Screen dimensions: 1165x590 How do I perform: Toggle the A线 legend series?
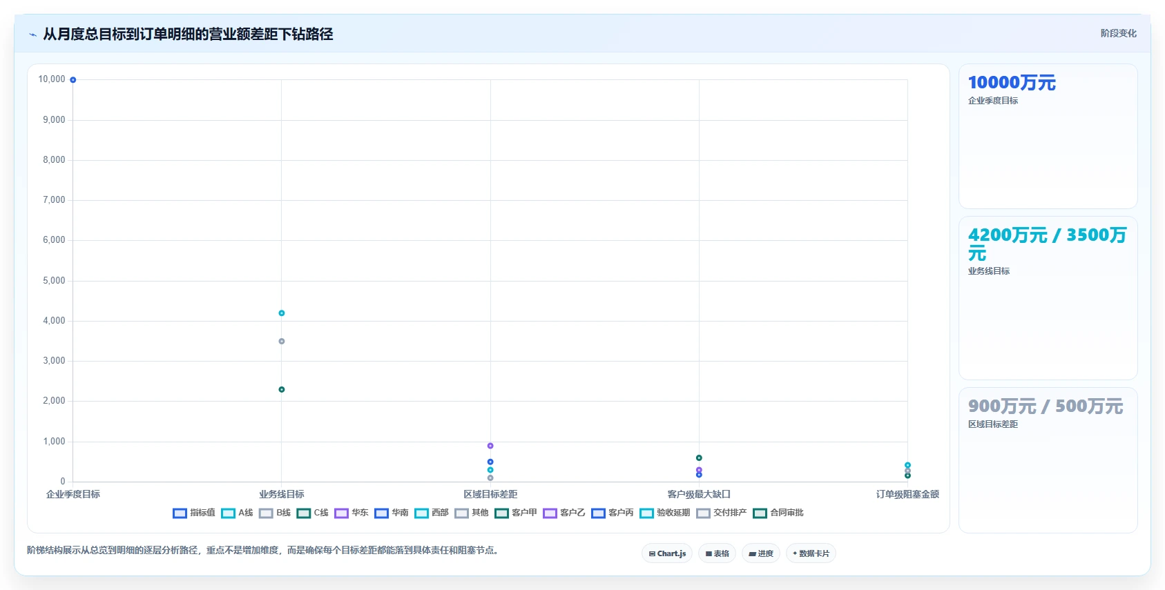tap(237, 513)
